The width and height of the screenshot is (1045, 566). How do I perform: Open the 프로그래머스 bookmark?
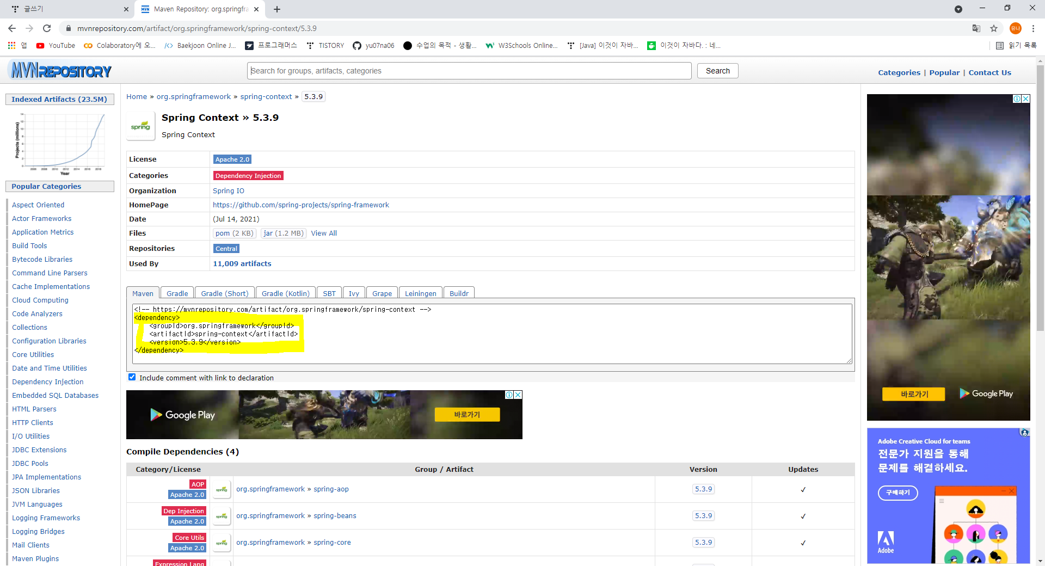click(x=271, y=46)
